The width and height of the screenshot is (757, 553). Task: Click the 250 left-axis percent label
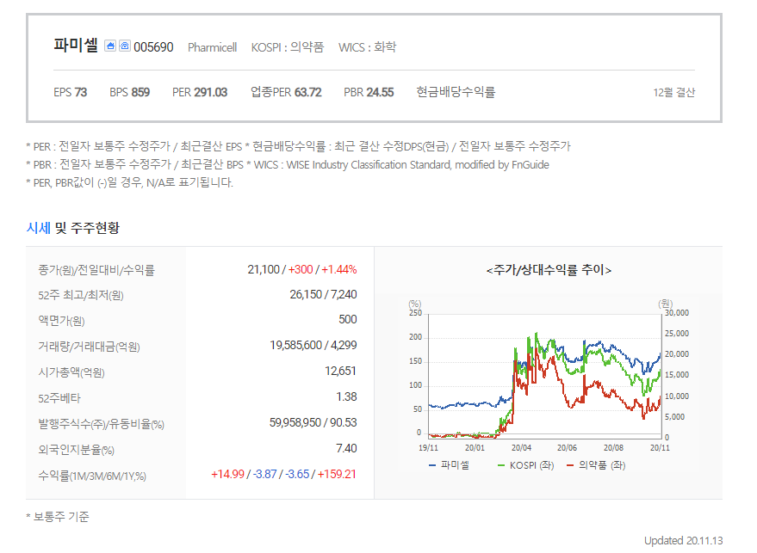[x=416, y=313]
